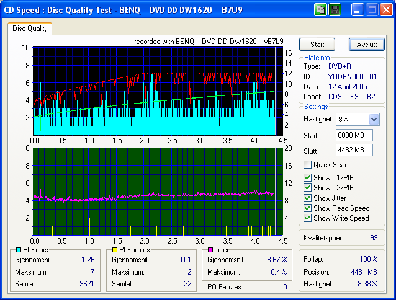
Task: Toggle the Show C2/PIF checkbox
Action: [307, 188]
